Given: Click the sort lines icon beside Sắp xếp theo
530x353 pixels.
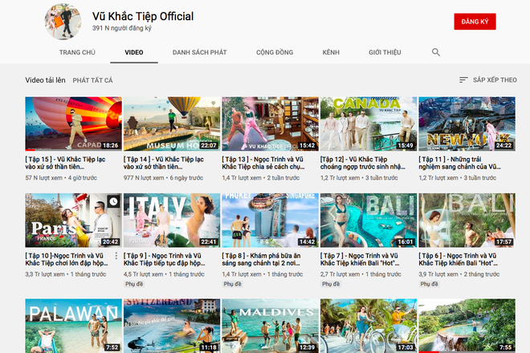Looking at the screenshot, I should tap(463, 80).
